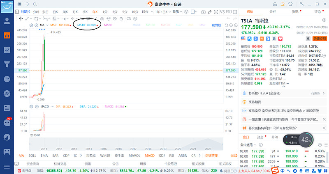Image resolution: width=329 pixels, height=174 pixels.
Task: Toggle the KDJ sub-indicator
Action: coord(162,156)
